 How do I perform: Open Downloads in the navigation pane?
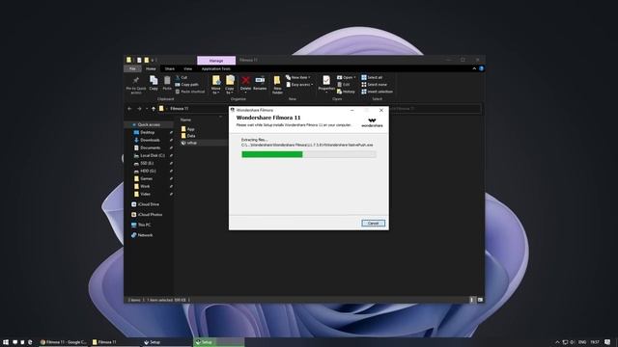150,140
